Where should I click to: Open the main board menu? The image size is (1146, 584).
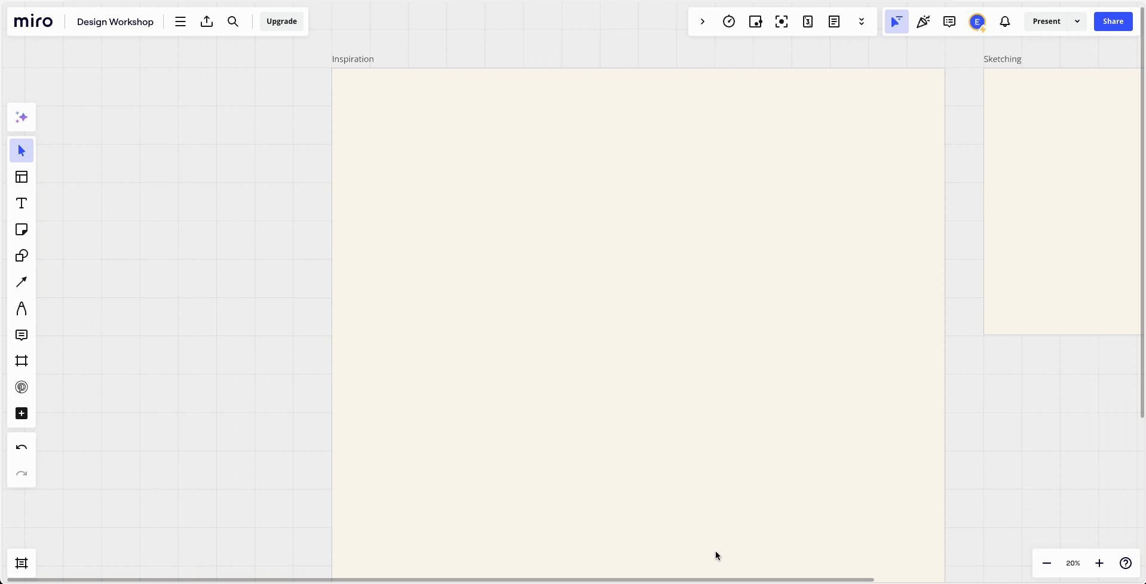pos(180,21)
